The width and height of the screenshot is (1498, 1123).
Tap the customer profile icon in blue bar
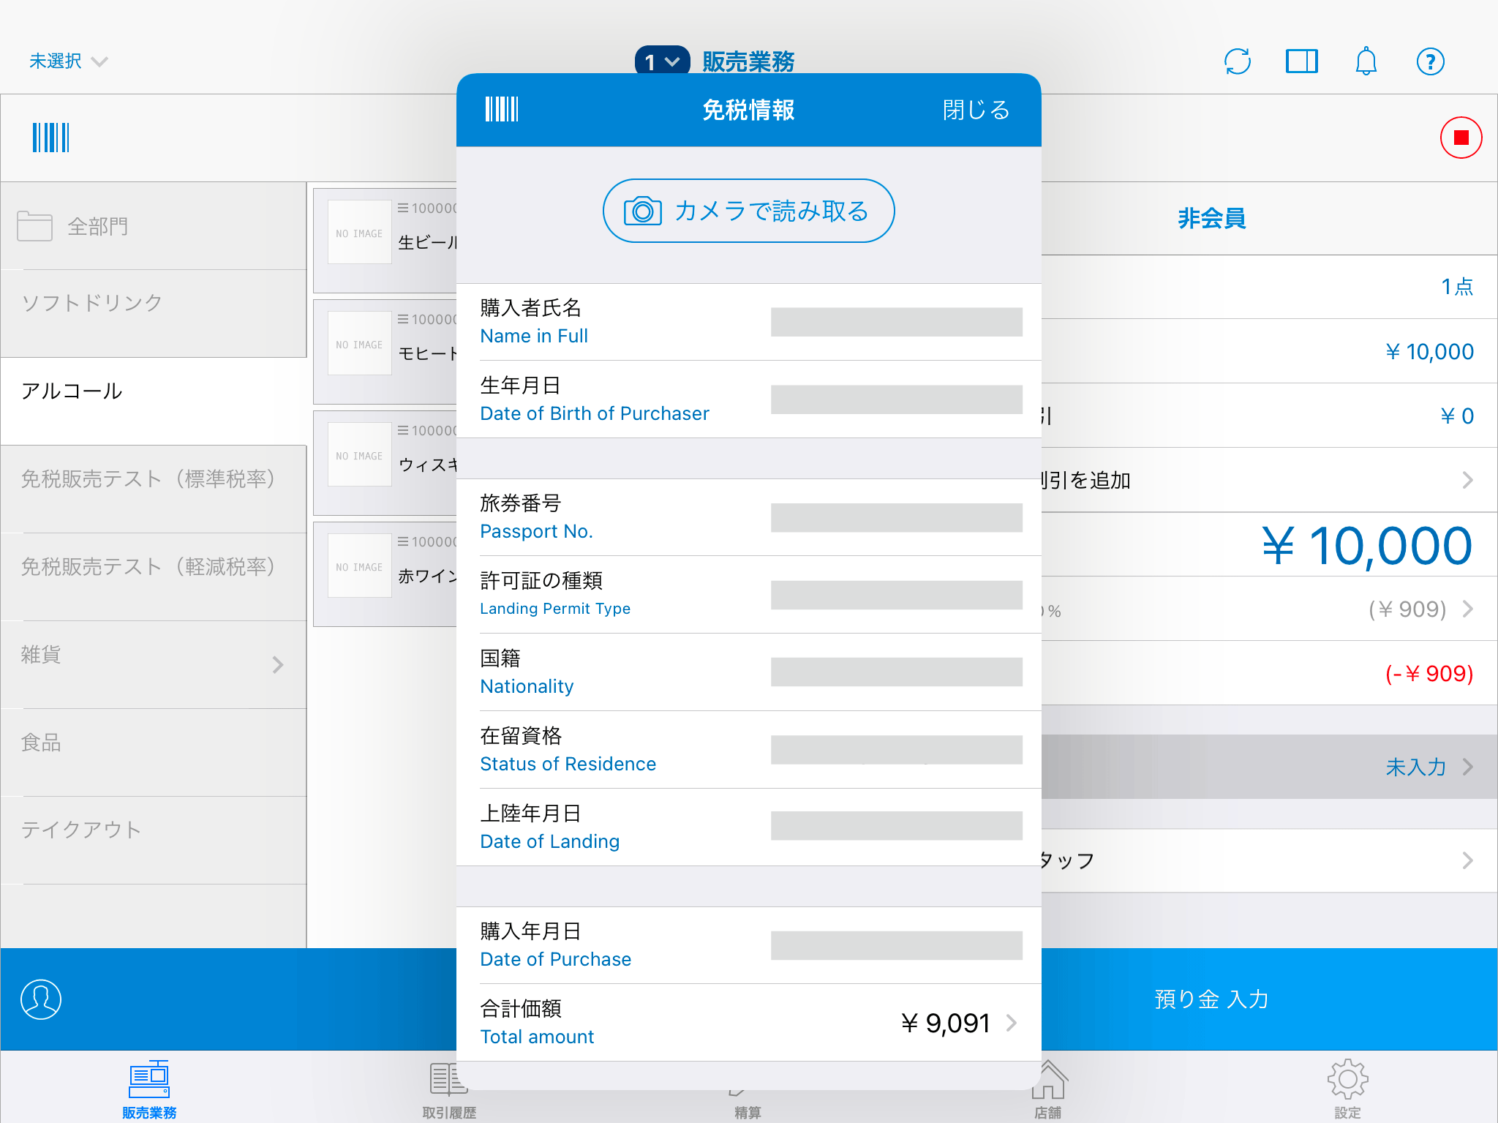tap(41, 999)
